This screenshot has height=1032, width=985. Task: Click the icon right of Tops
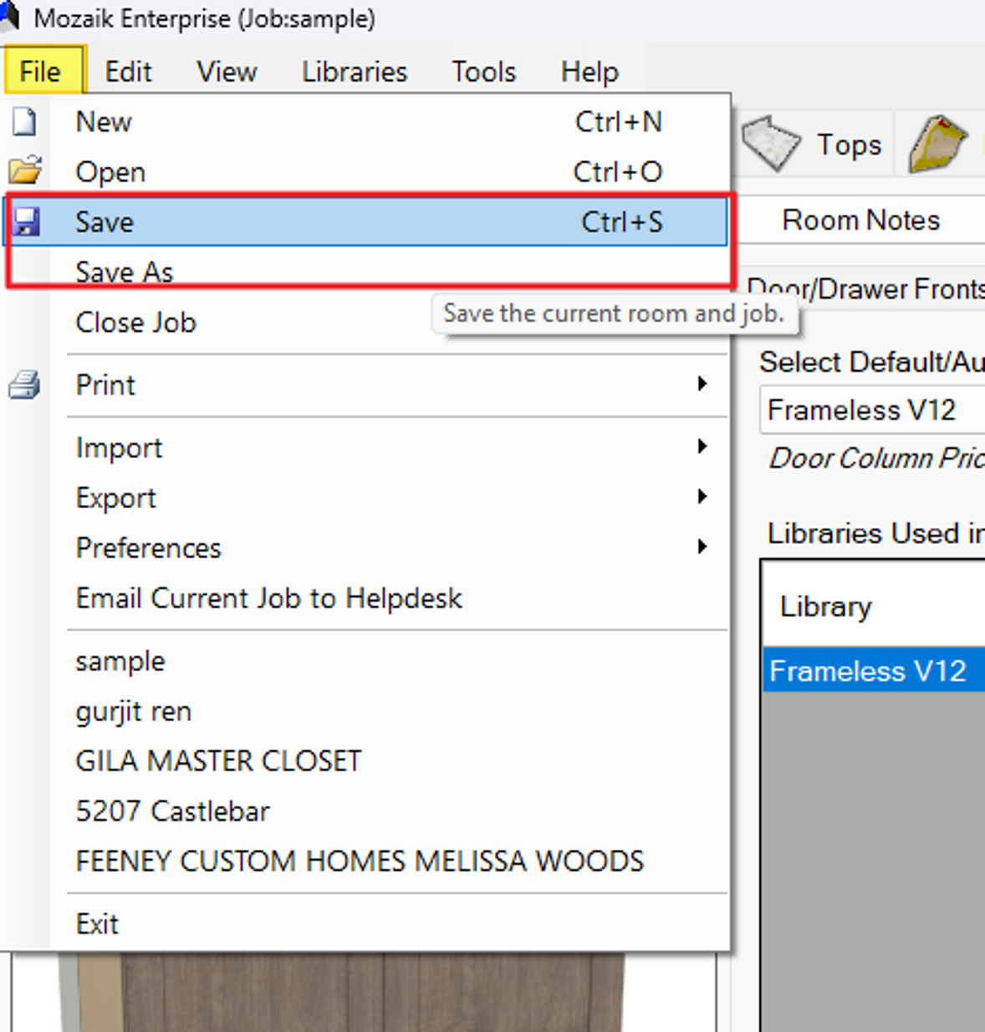coord(937,144)
